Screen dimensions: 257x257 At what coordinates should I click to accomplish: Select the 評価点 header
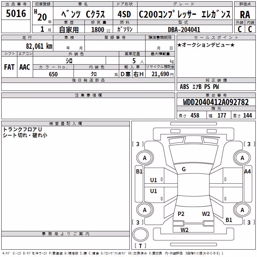click(x=245, y=4)
